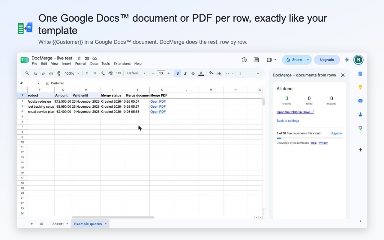Screen dimensions: 384x240
Task: Open the Default font dropdown
Action: (x=136, y=73)
